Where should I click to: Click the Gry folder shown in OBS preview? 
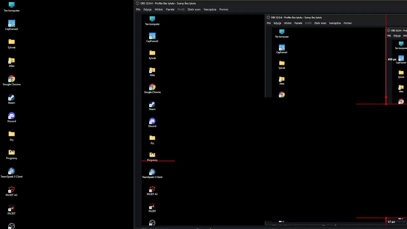click(x=152, y=140)
